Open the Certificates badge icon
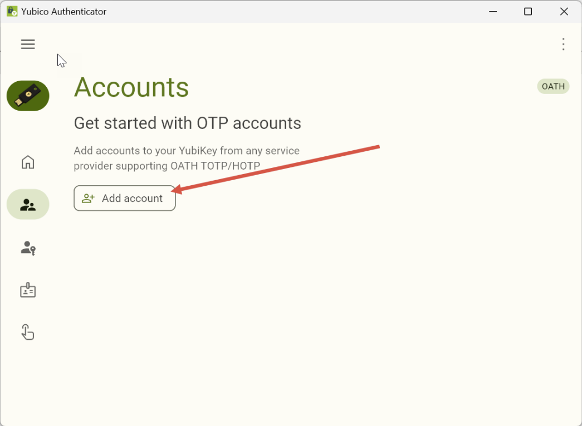Screen dimensions: 582x426 [28, 290]
